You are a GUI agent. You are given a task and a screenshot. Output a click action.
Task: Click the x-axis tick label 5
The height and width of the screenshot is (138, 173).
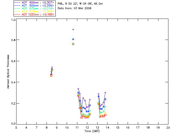(16, 128)
